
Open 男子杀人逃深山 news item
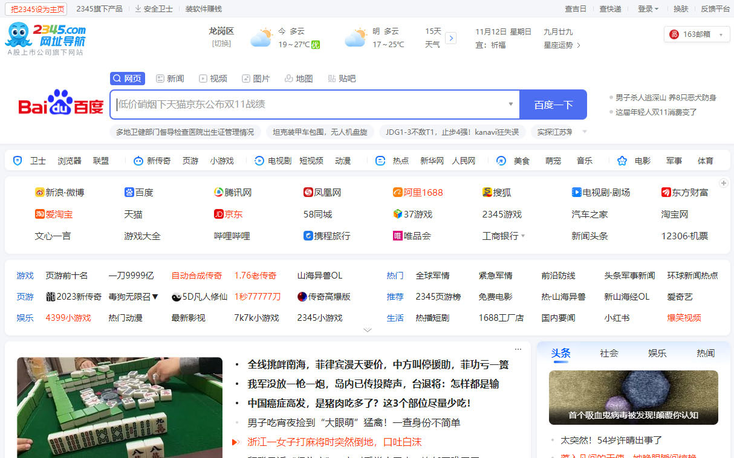[x=666, y=97]
